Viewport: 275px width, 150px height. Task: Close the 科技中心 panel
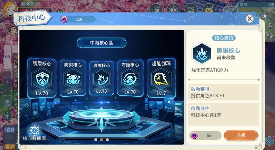click(249, 19)
